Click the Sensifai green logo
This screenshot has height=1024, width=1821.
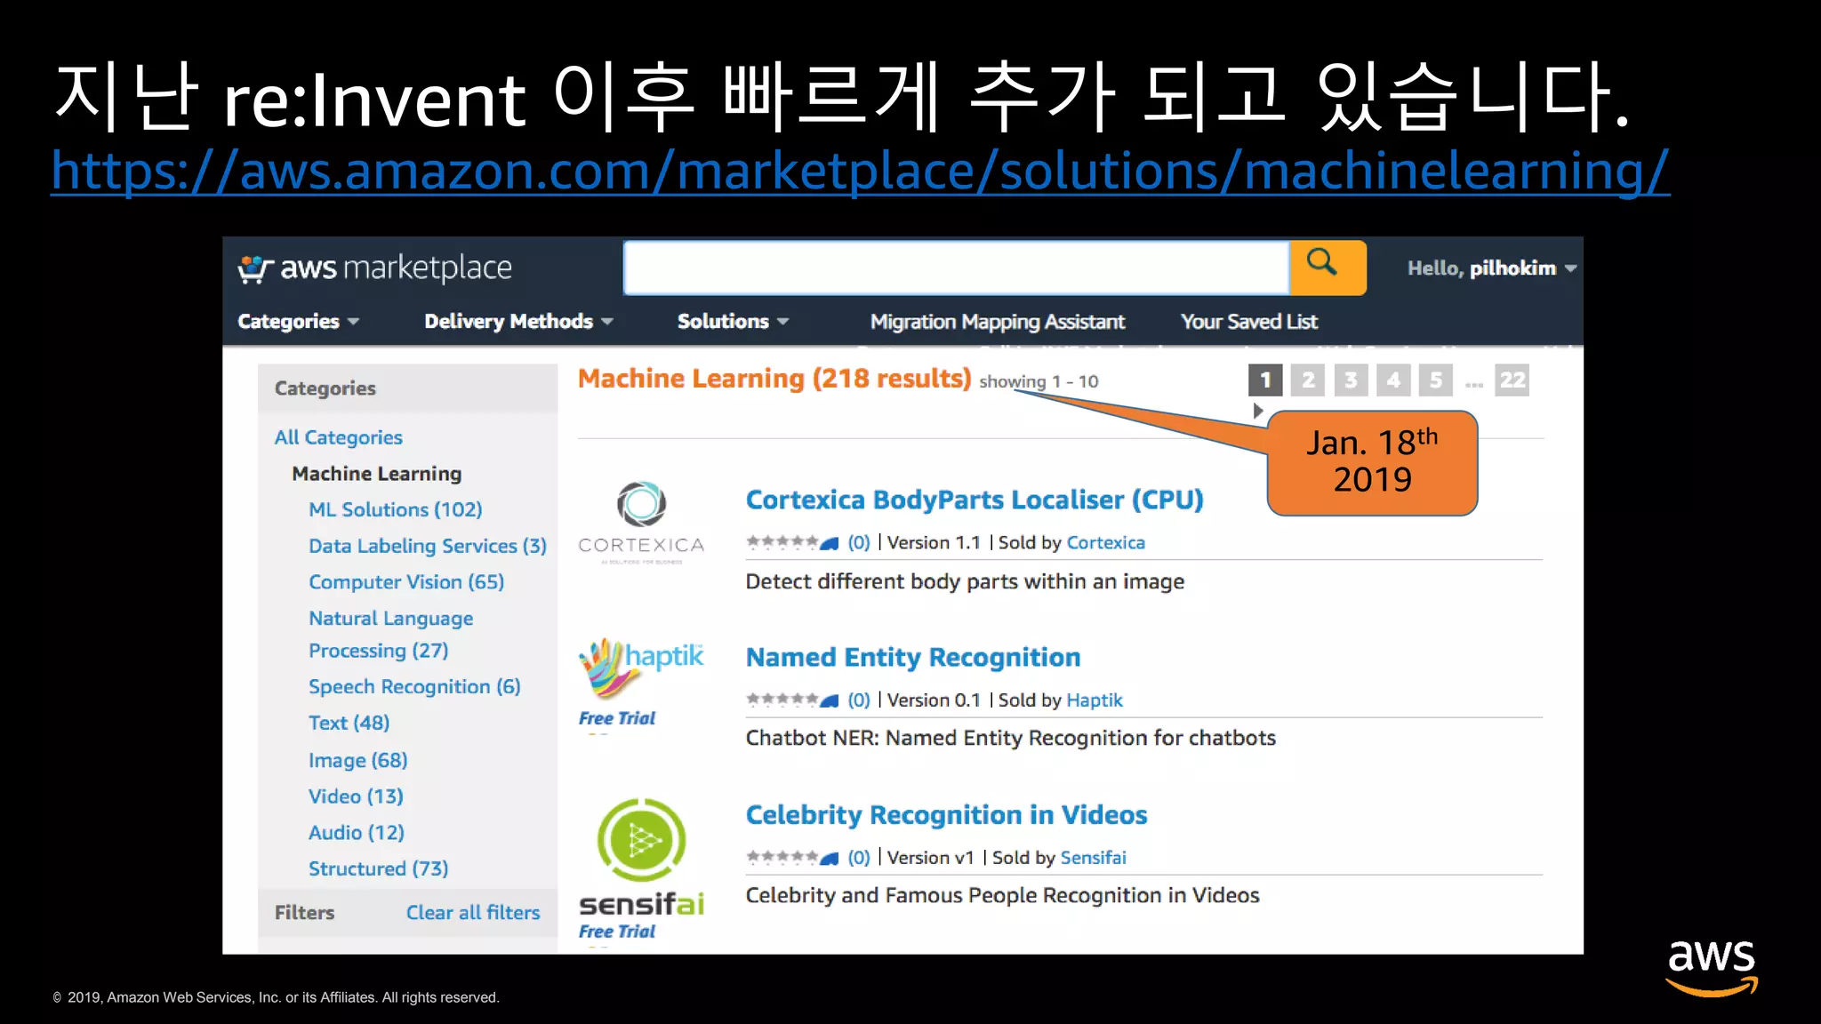coord(641,839)
